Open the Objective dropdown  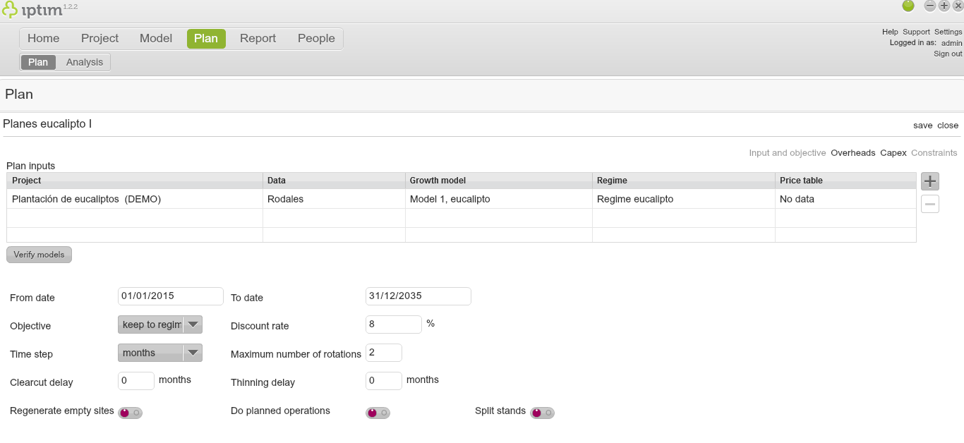tap(160, 324)
